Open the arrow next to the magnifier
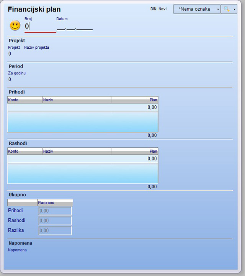This screenshot has width=245, height=277. (x=234, y=9)
